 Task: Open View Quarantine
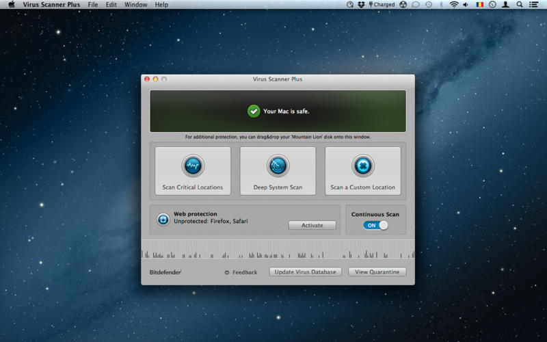pos(377,272)
